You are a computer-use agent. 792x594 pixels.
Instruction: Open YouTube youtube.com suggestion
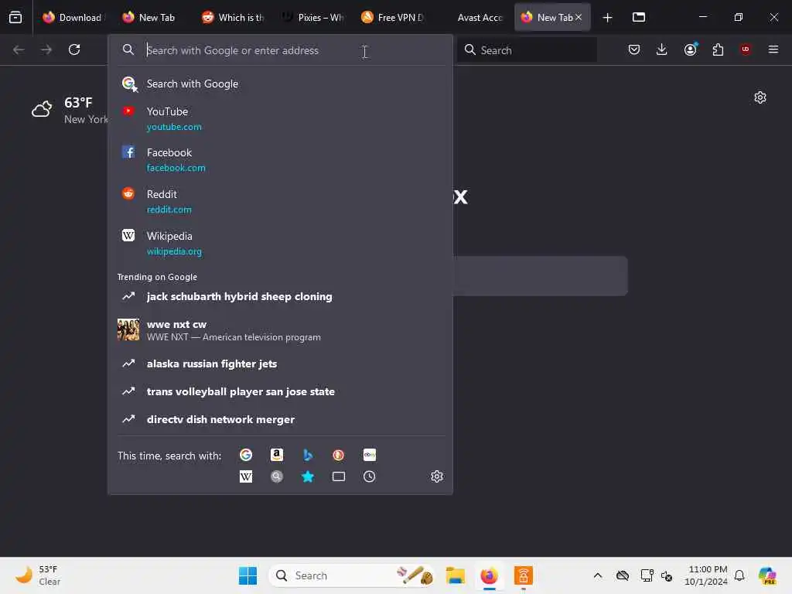(x=280, y=118)
